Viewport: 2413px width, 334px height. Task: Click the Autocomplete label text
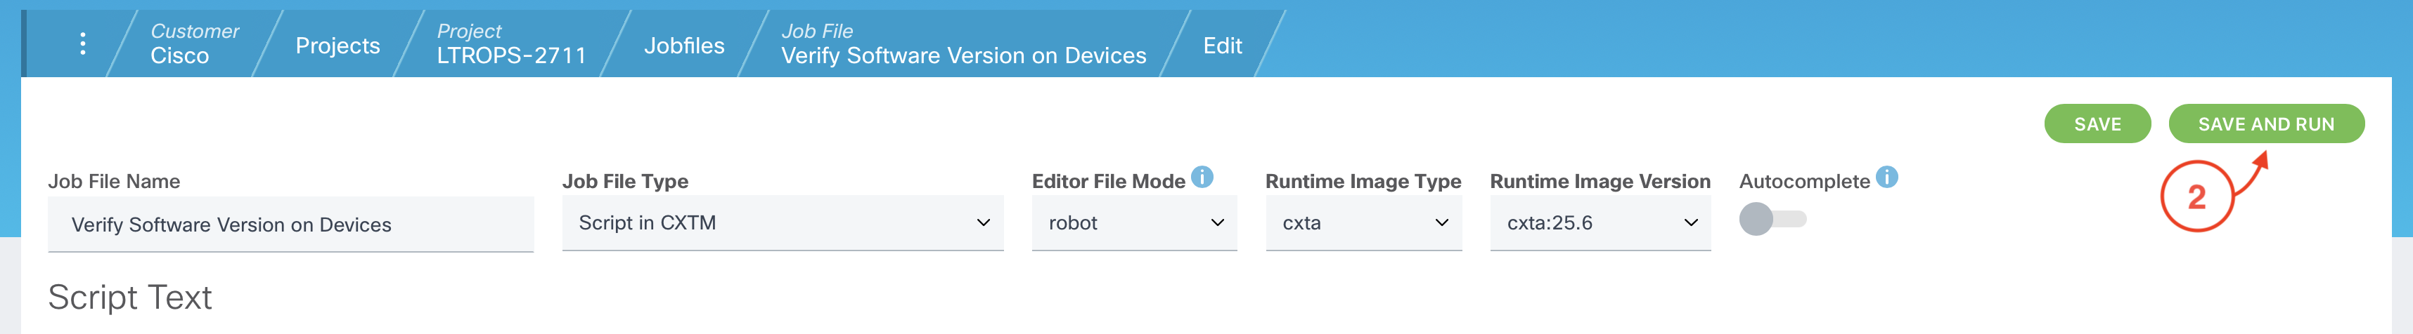(1803, 182)
